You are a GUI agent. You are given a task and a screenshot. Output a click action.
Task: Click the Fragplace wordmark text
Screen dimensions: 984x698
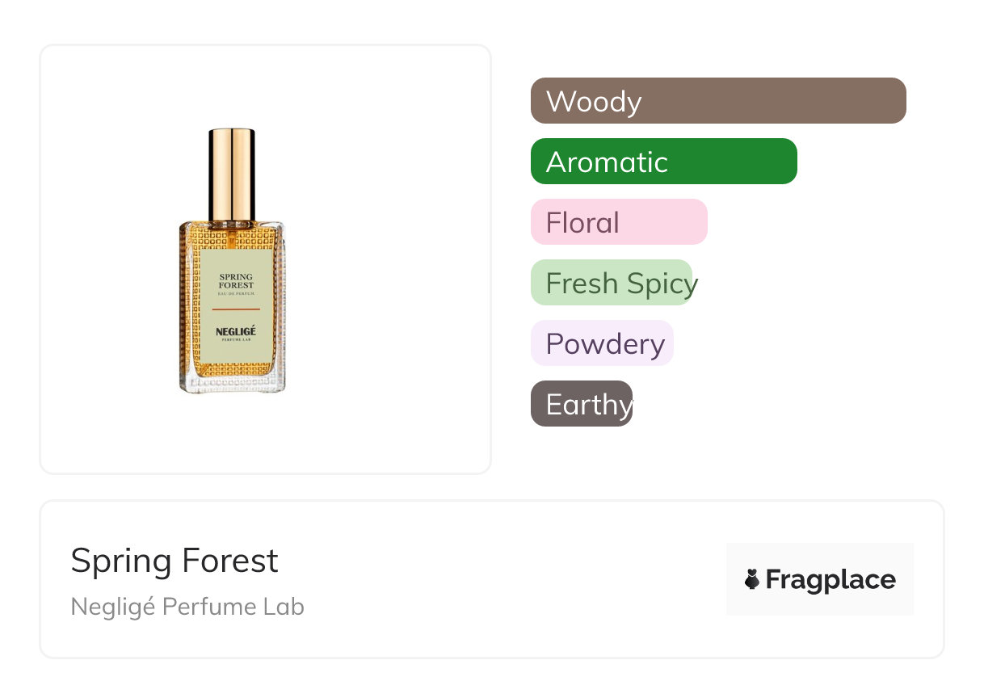(x=831, y=579)
